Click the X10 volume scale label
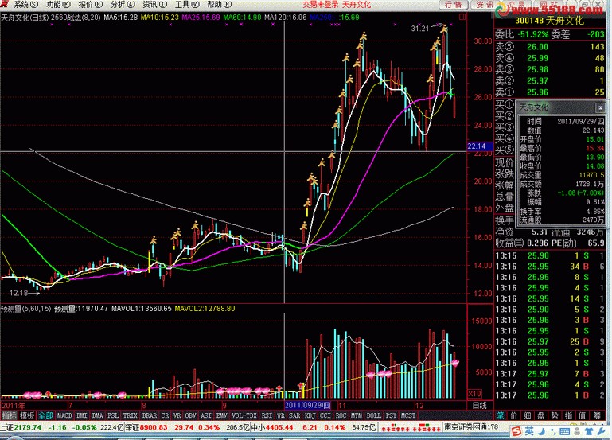Viewport: 612px width, 440px height. [473, 394]
